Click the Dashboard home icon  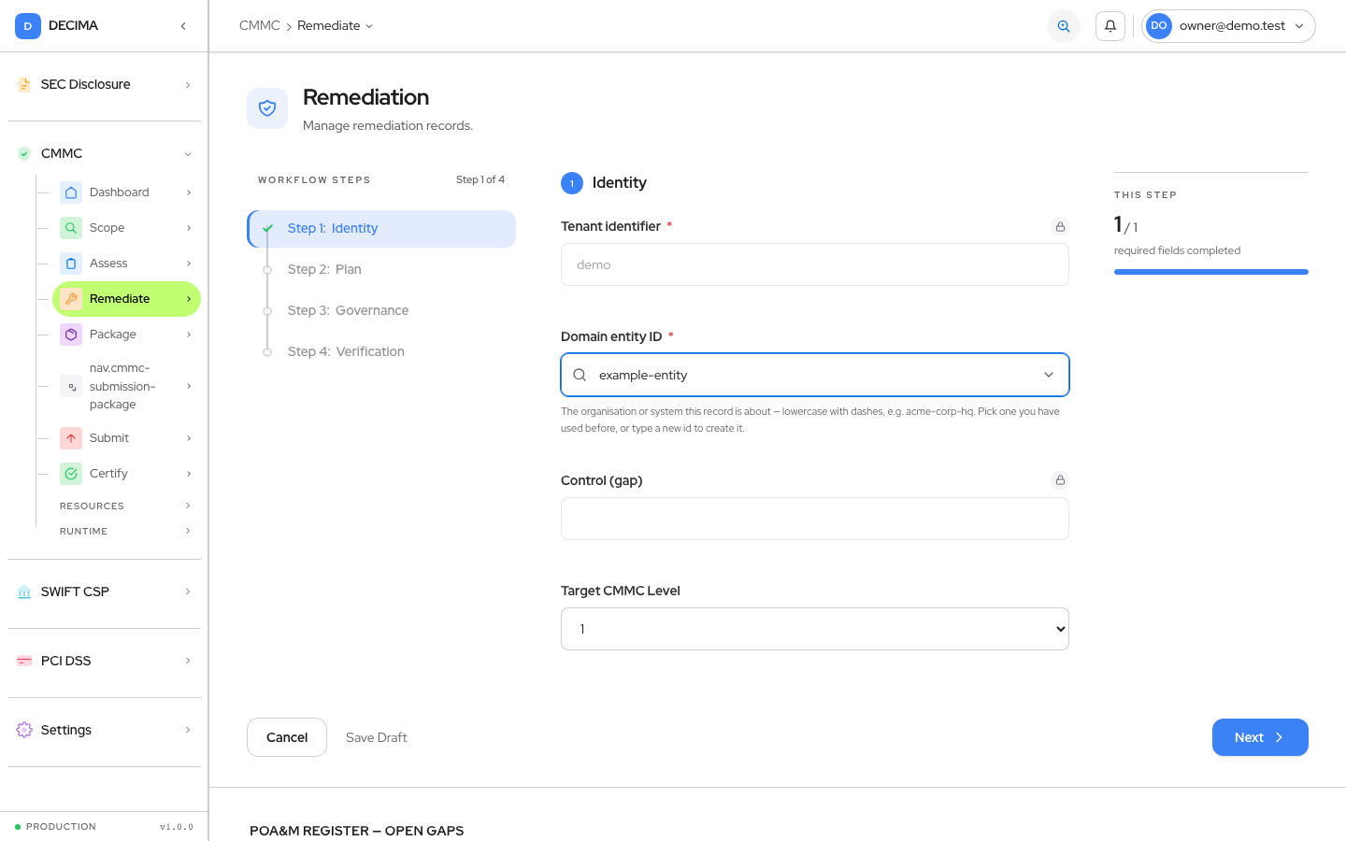pyautogui.click(x=71, y=192)
